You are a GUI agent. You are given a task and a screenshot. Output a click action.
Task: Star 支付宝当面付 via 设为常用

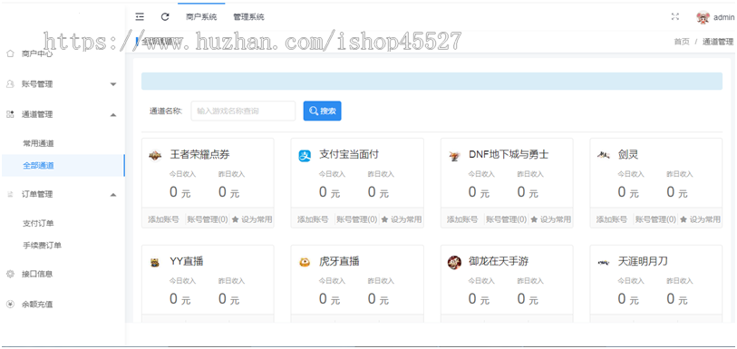point(402,219)
